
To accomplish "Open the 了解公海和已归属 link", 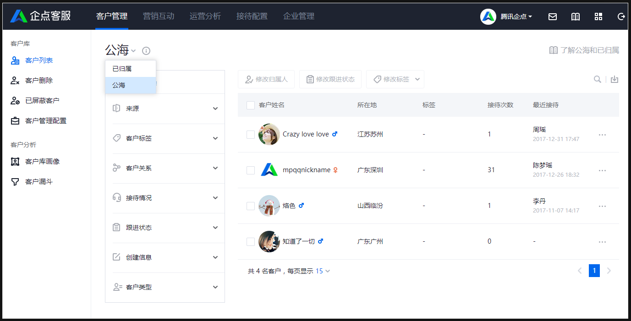I will (x=584, y=50).
